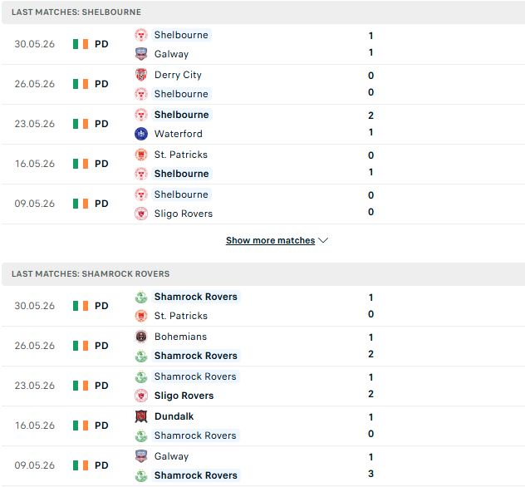Click Shamrock Rovers crest in 23.05.26 Sligo match
Viewport: 525px width, 487px height.
click(141, 376)
